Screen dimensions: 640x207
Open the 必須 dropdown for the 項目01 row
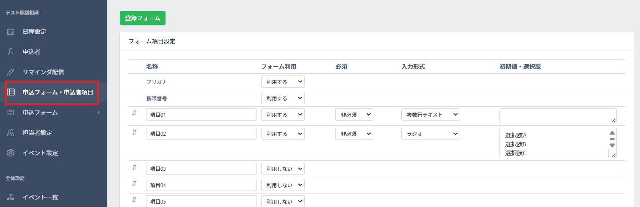[x=354, y=115]
